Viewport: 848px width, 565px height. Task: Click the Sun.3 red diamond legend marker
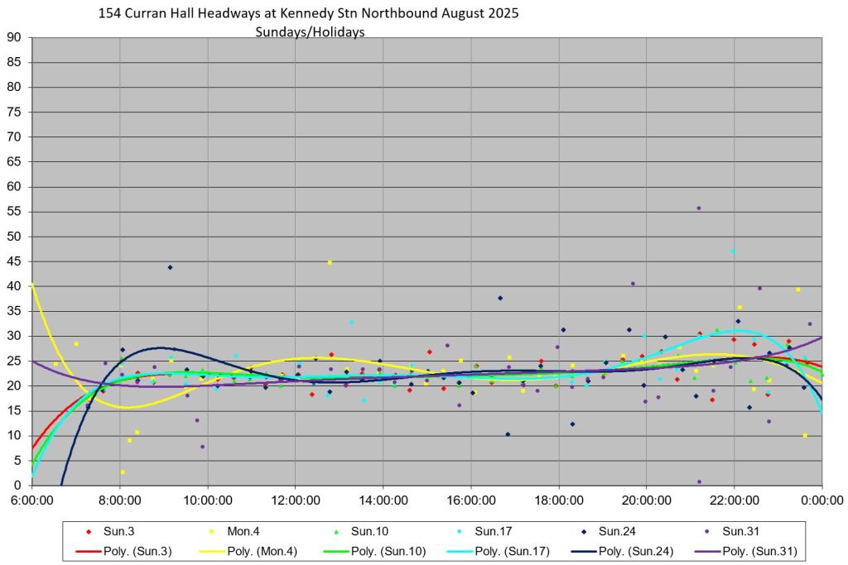click(x=89, y=530)
